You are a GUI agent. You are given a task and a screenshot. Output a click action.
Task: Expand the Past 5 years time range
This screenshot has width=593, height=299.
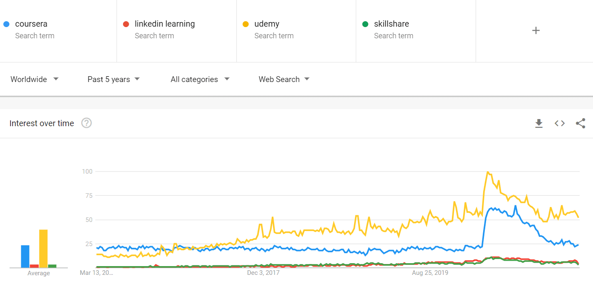click(x=114, y=79)
